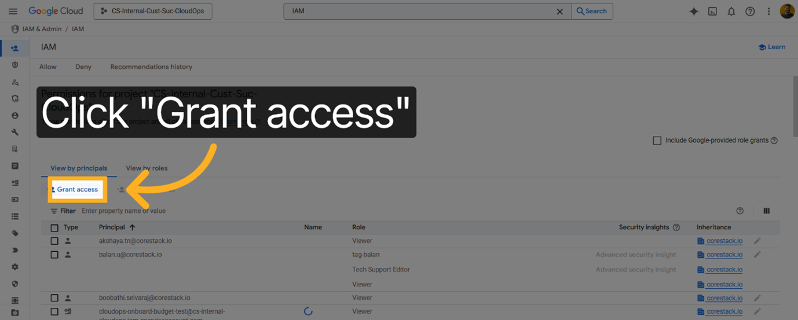Click the Inheritance column header
Screen dimensions: 798x320
pyautogui.click(x=713, y=227)
